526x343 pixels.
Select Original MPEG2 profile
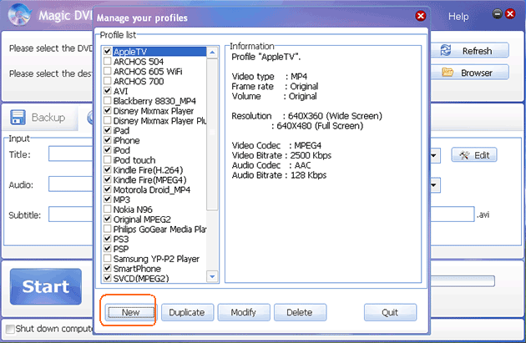point(142,219)
